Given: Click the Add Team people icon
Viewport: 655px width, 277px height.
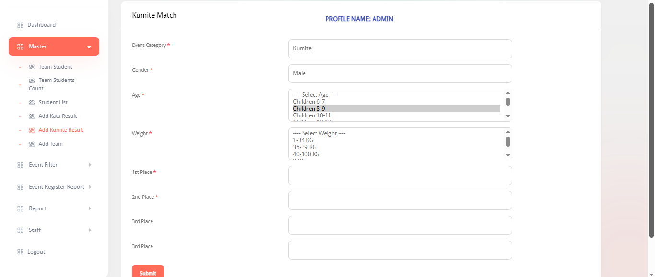Looking at the screenshot, I should tap(32, 144).
